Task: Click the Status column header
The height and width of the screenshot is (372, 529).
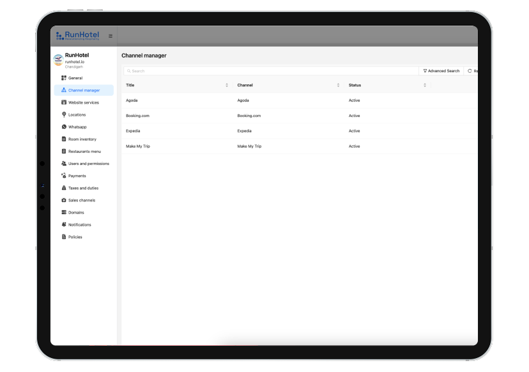Action: [x=387, y=85]
